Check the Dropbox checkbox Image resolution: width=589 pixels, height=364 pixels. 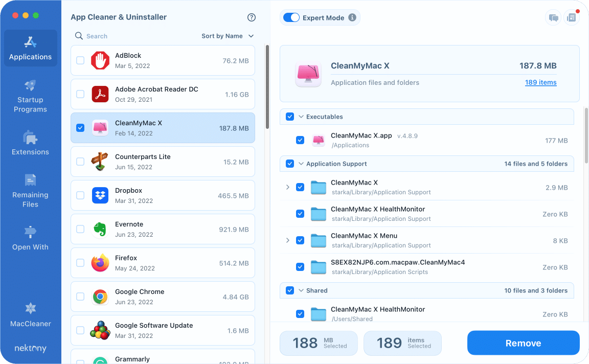(80, 196)
